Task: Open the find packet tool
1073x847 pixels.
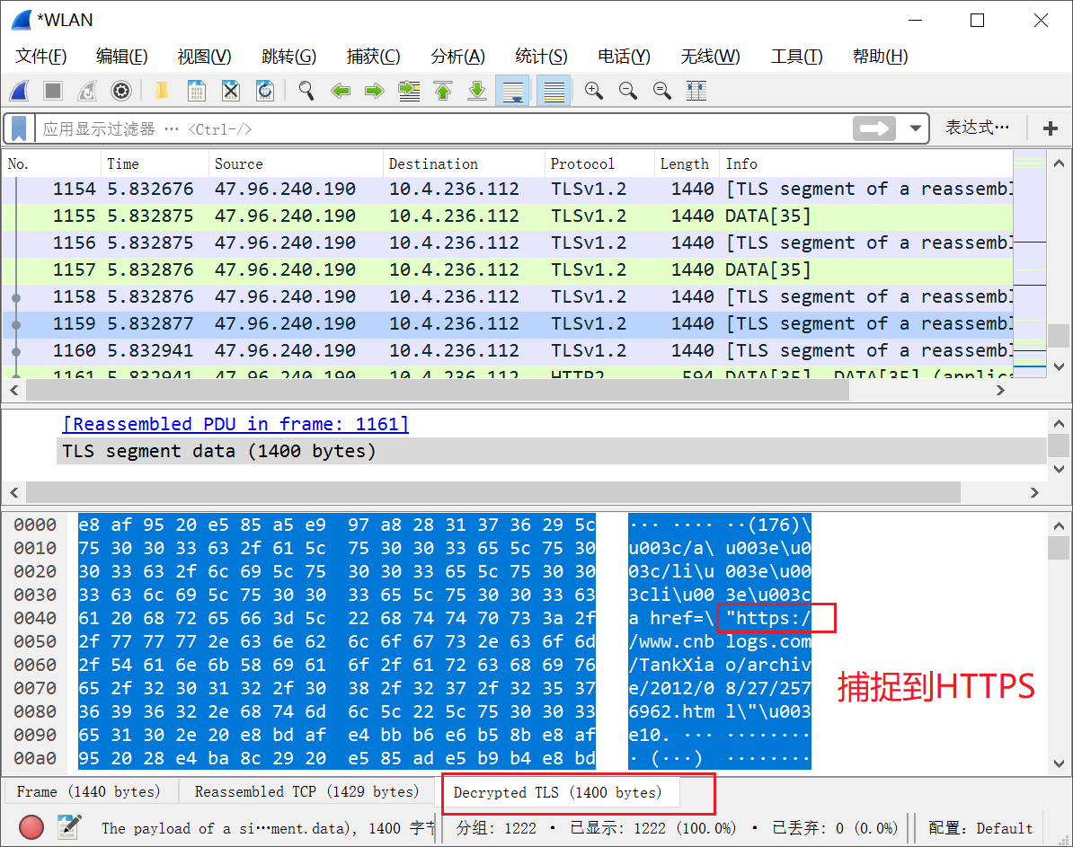Action: 306,90
